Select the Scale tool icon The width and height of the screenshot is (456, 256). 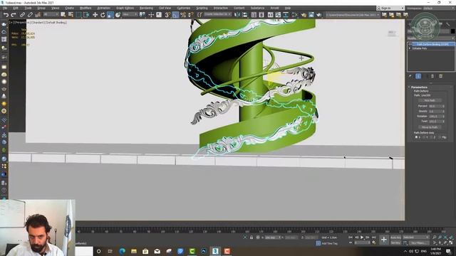[110, 14]
